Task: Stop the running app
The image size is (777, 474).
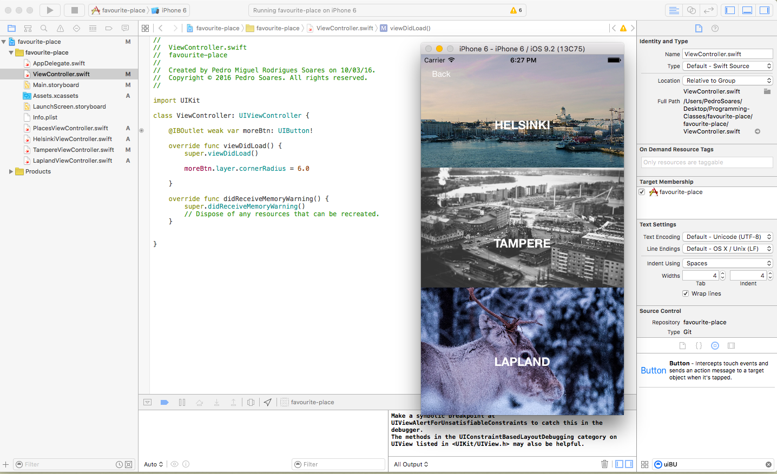Action: (75, 10)
